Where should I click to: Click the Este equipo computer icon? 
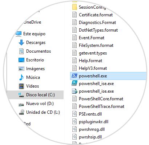point(19,34)
